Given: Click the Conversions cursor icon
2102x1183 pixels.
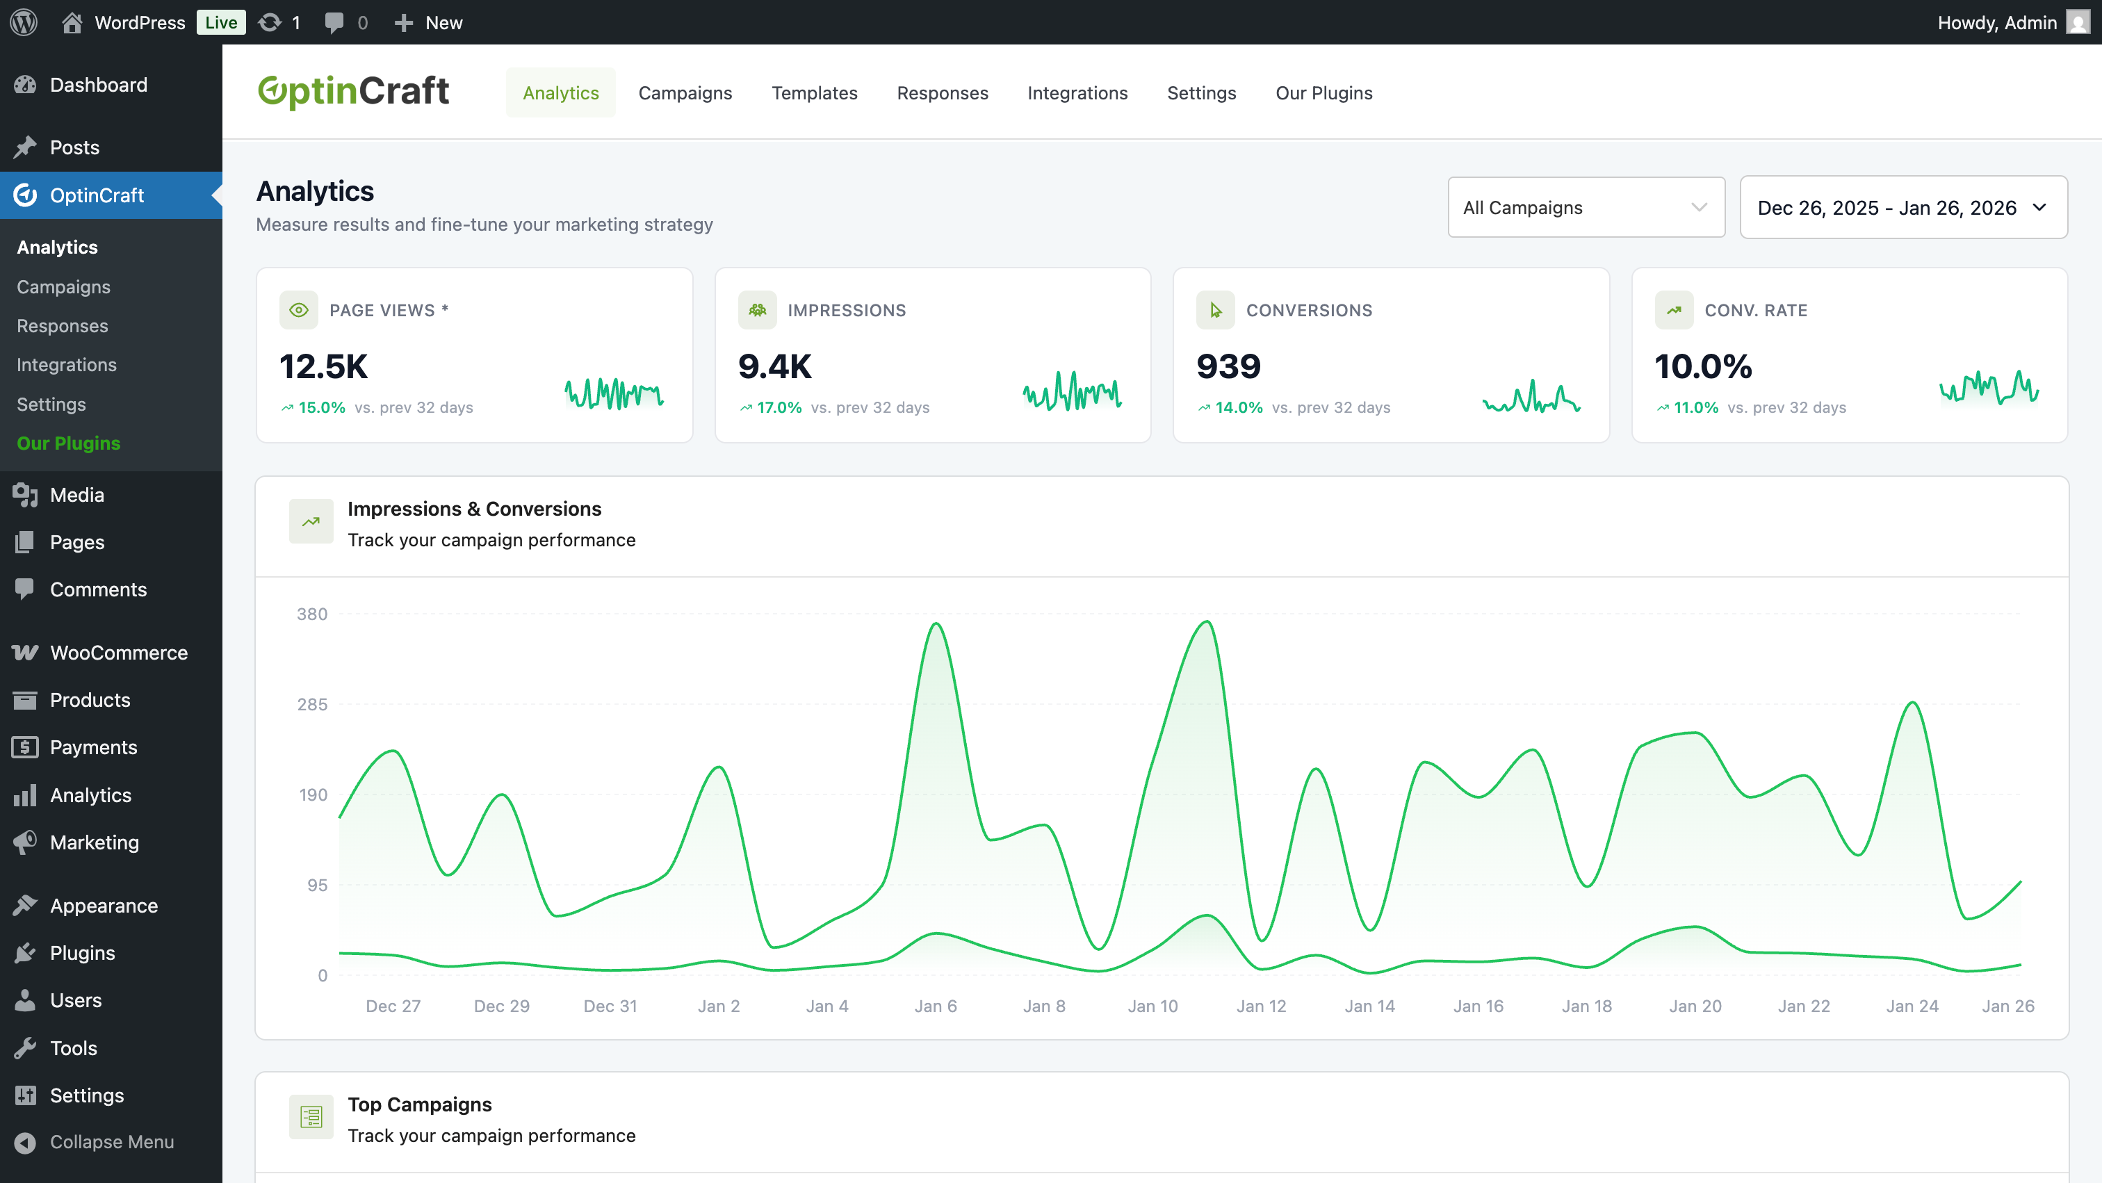Looking at the screenshot, I should coord(1215,310).
